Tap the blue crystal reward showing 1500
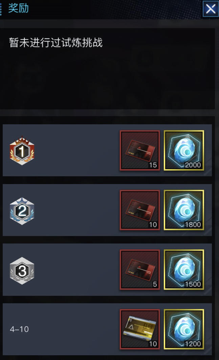219x360 pixels. tap(184, 270)
